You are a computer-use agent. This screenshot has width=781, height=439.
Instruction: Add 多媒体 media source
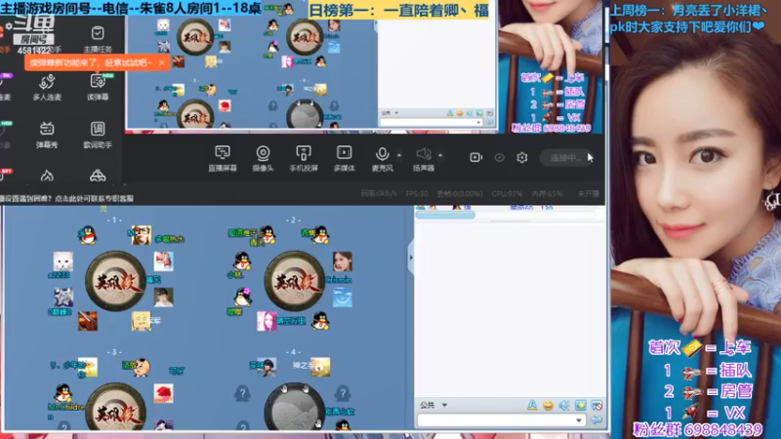[345, 159]
